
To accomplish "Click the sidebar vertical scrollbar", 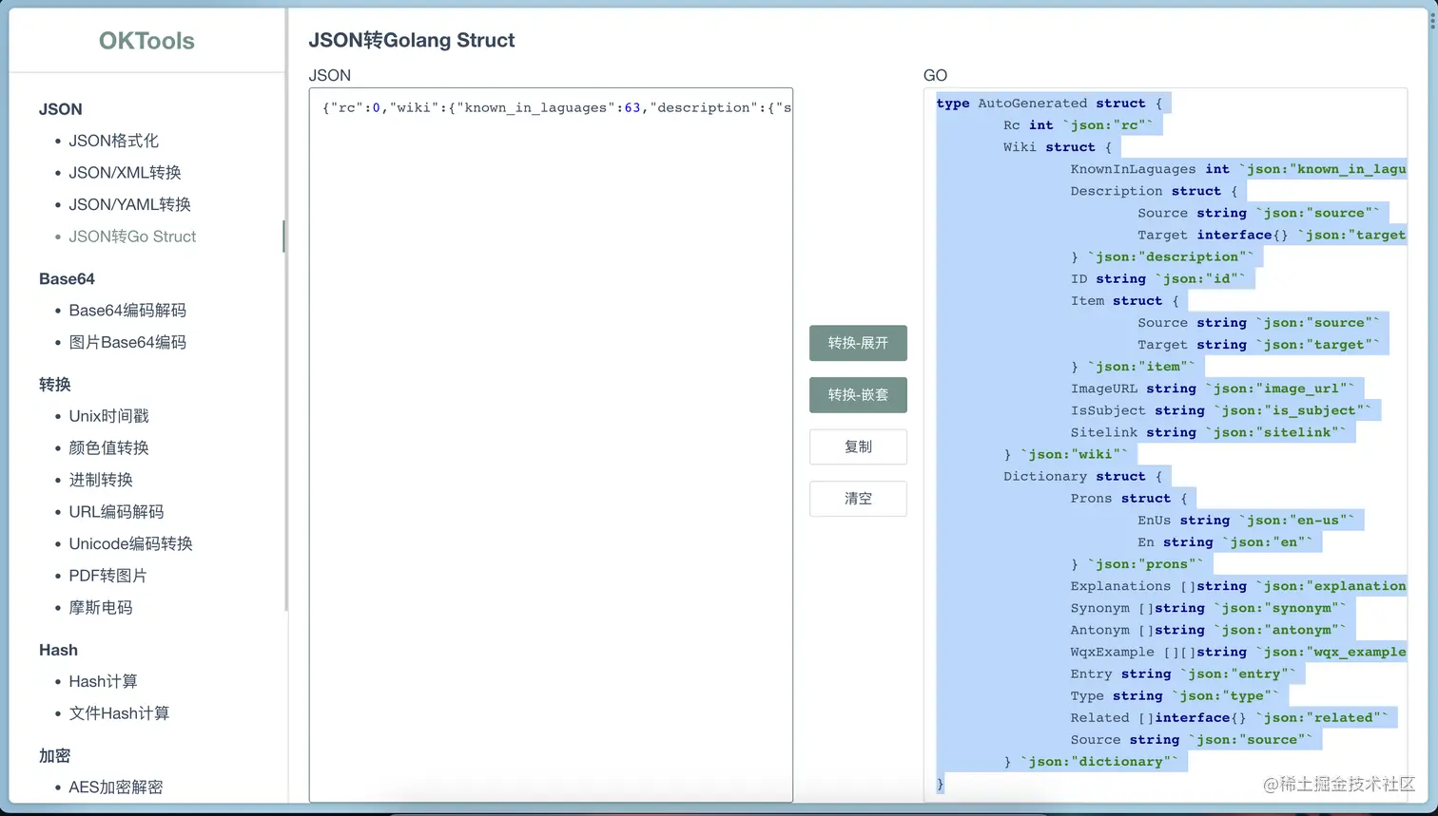I will [x=286, y=309].
